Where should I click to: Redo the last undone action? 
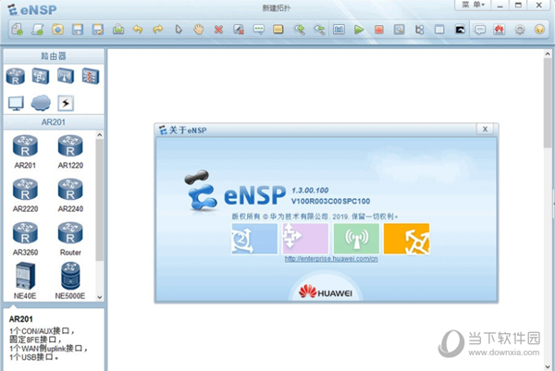click(158, 29)
